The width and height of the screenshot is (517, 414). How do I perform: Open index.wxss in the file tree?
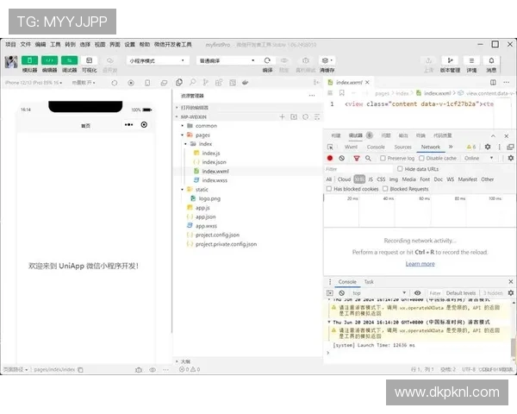coord(215,180)
